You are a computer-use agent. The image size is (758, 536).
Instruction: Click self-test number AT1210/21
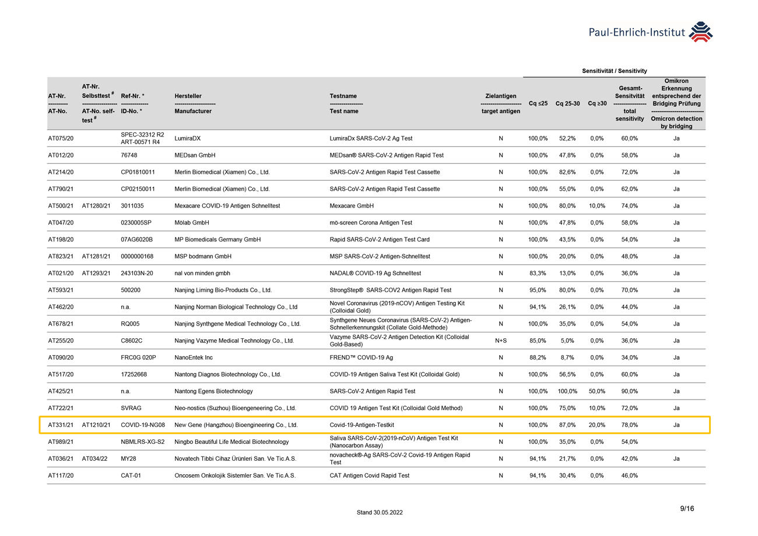(96, 425)
